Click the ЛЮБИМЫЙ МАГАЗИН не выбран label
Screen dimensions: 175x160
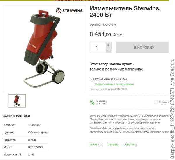(x=109, y=79)
